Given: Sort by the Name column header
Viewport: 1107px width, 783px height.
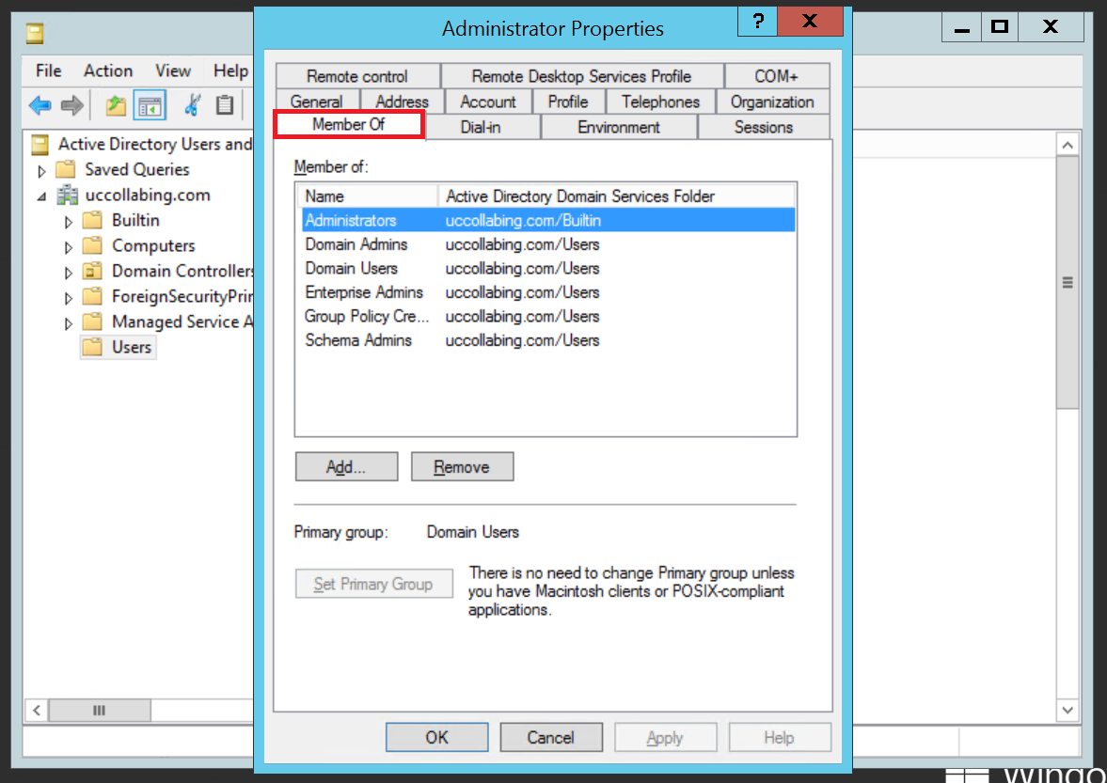Looking at the screenshot, I should pyautogui.click(x=368, y=196).
